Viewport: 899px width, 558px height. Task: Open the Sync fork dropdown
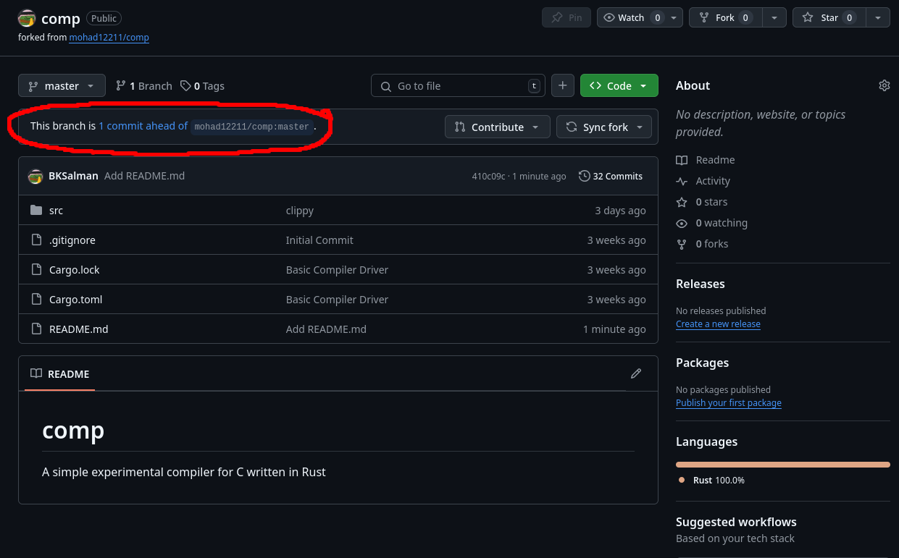[604, 127]
